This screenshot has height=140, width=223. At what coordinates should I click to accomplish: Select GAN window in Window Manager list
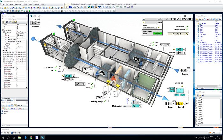point(201,25)
